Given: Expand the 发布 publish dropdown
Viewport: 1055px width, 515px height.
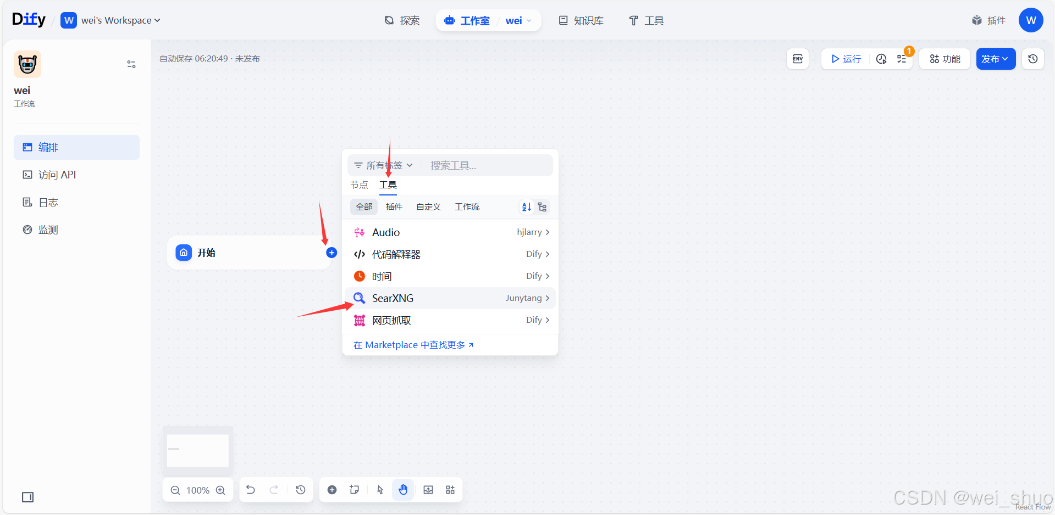Looking at the screenshot, I should pos(995,59).
